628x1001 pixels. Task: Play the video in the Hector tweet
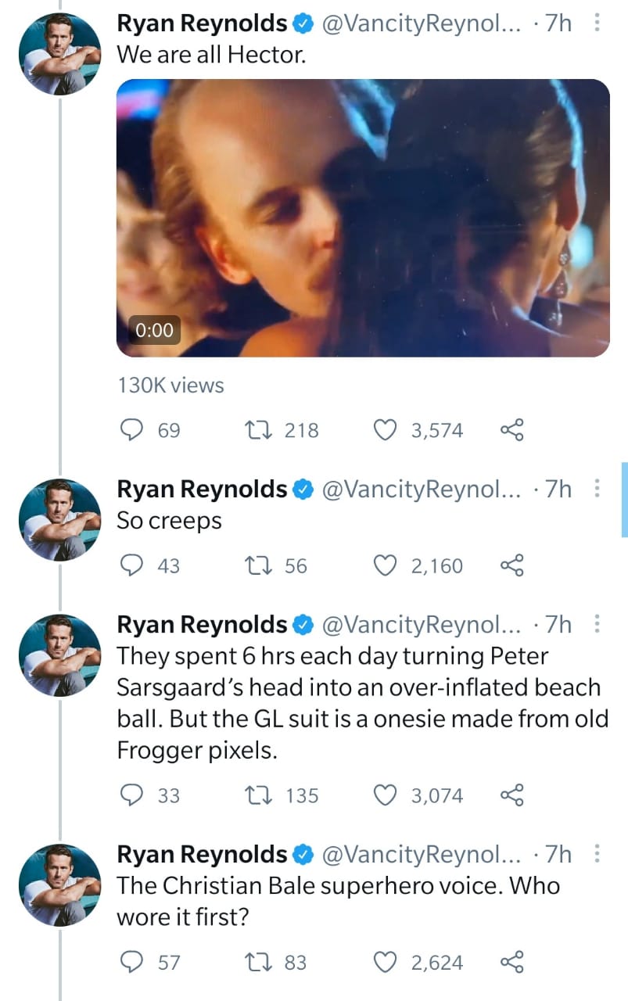click(363, 218)
